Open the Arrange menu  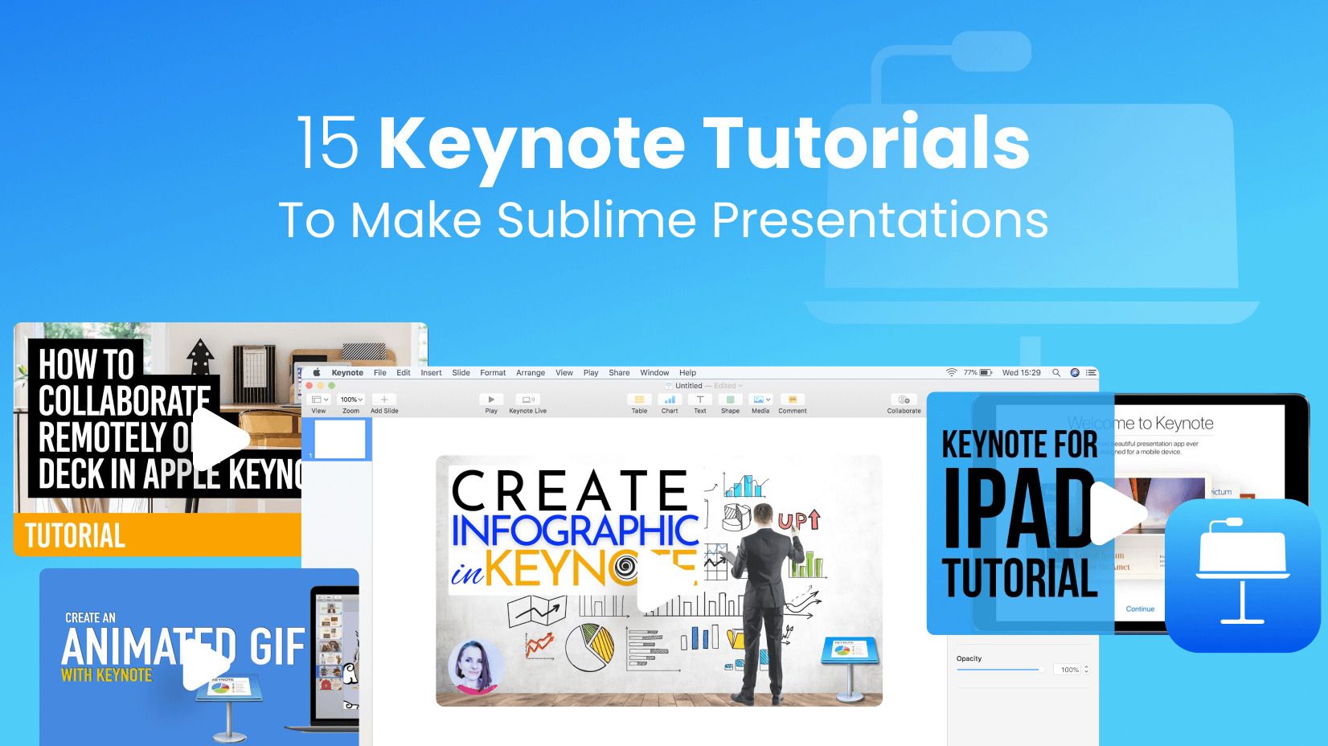point(530,373)
